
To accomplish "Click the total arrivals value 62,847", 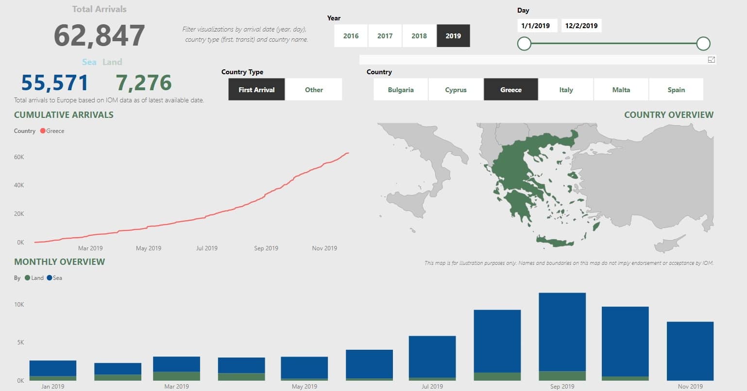I will coord(99,35).
